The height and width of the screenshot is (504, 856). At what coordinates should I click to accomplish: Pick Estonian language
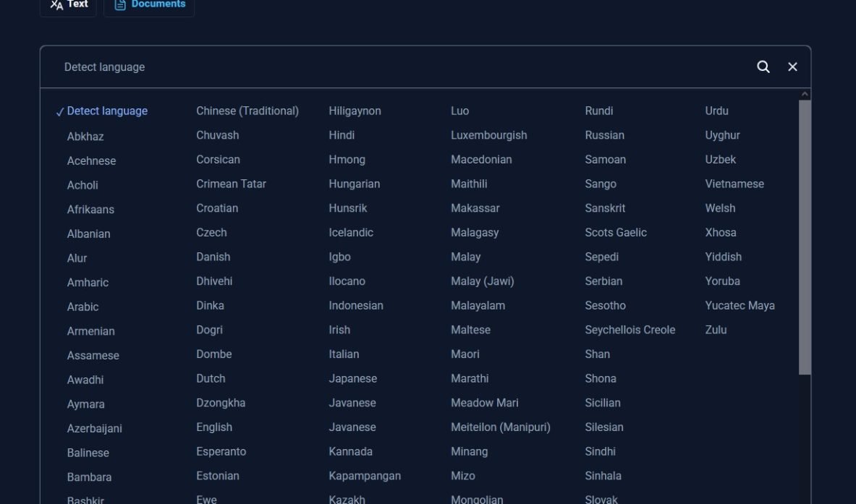coord(218,477)
